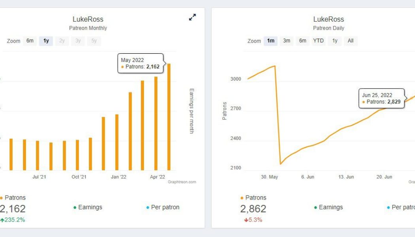This screenshot has width=415, height=237.
Task: Click the Jan '22 bar in Monthly chart
Action: pyautogui.click(x=117, y=142)
